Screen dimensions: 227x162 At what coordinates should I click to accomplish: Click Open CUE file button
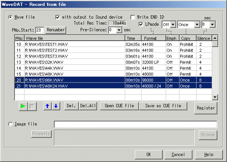pyautogui.click(x=119, y=106)
